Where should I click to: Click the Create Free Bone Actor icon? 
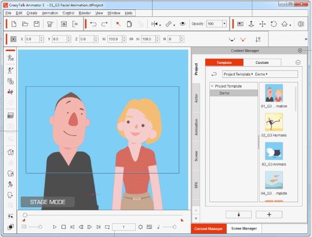10,70
